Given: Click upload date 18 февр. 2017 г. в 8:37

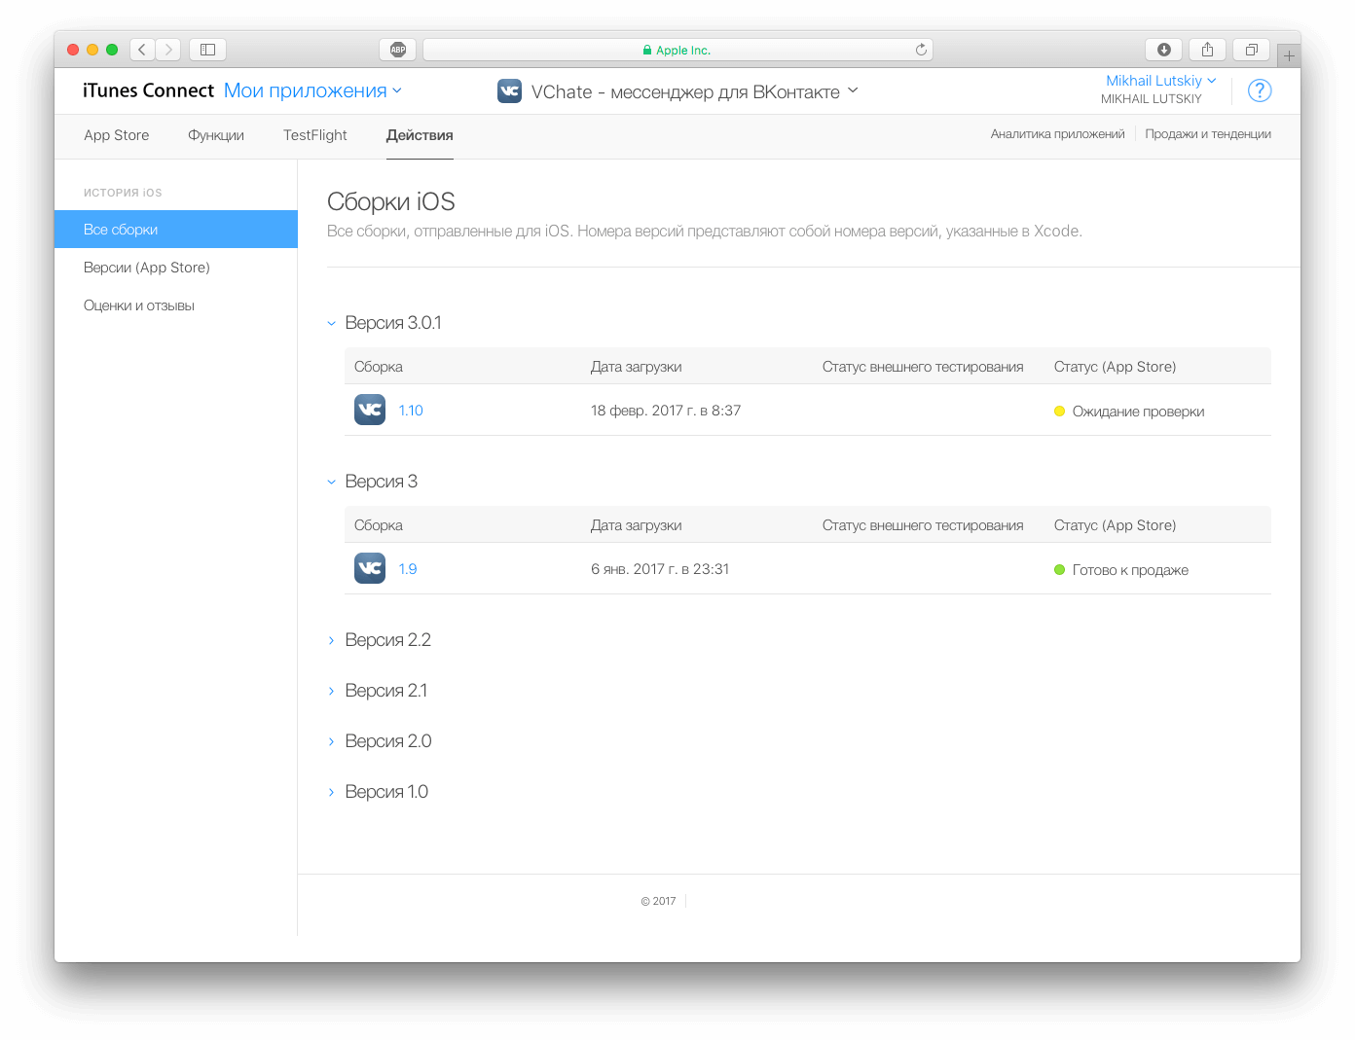Looking at the screenshot, I should click(x=666, y=411).
